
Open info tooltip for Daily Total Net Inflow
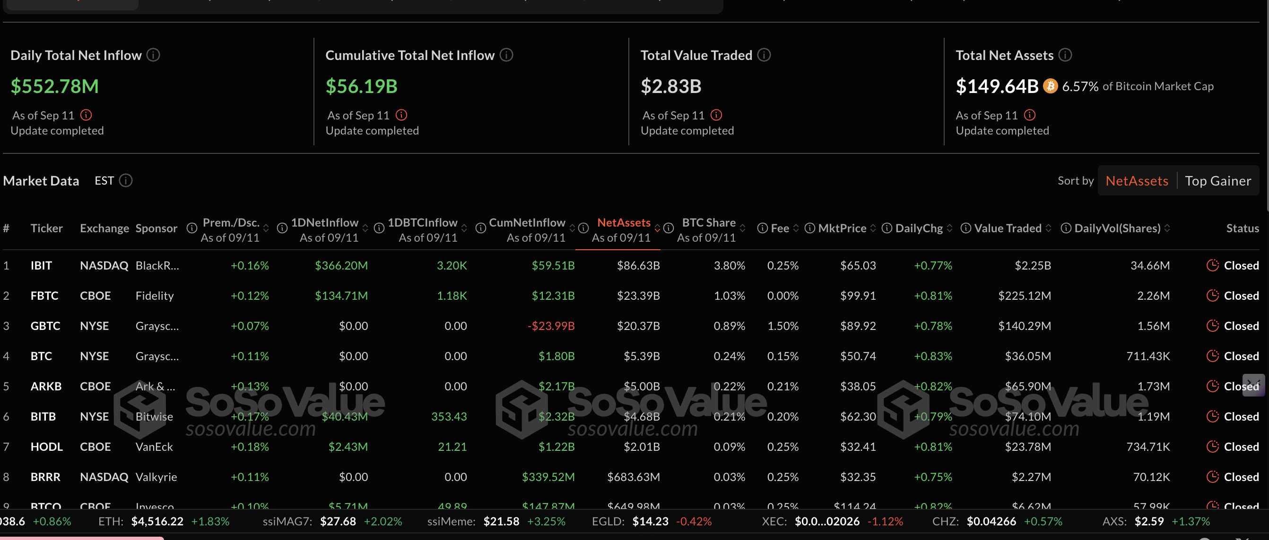153,55
